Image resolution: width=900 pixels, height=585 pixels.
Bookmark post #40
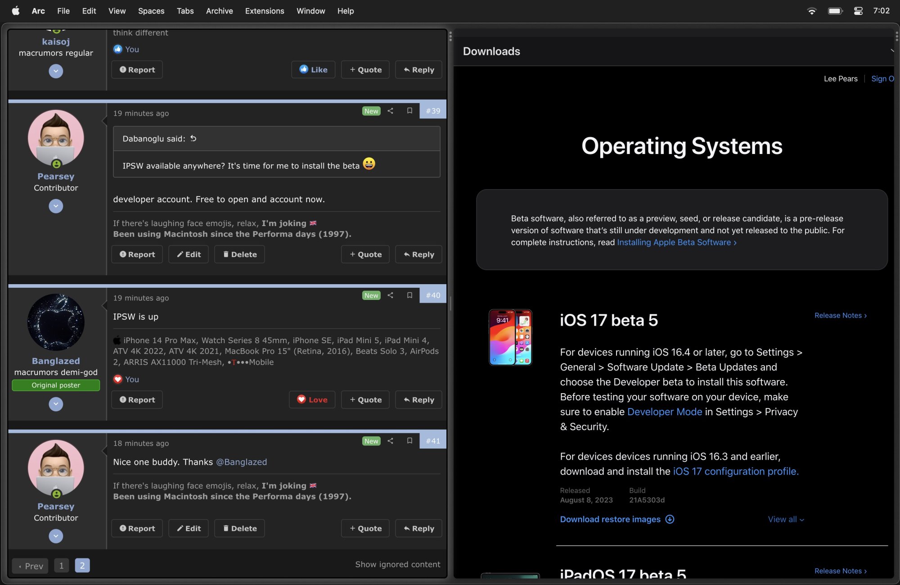409,295
